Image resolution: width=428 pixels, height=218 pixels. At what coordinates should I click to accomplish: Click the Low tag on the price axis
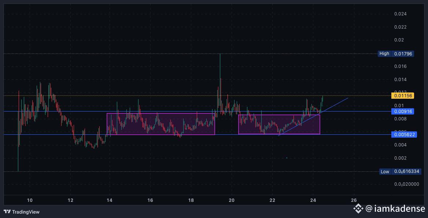(x=385, y=171)
